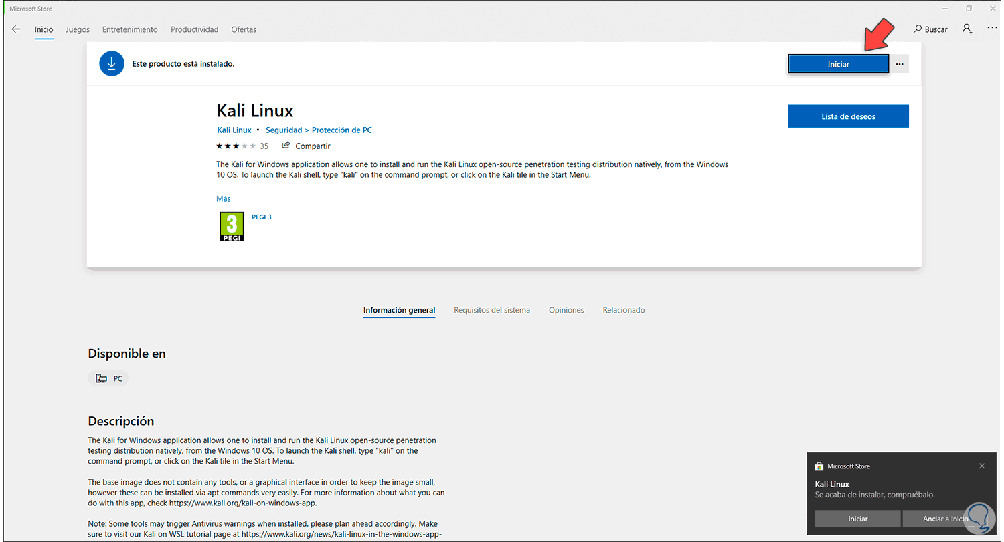Expand description with the Más link
1004x542 pixels.
pyautogui.click(x=223, y=198)
